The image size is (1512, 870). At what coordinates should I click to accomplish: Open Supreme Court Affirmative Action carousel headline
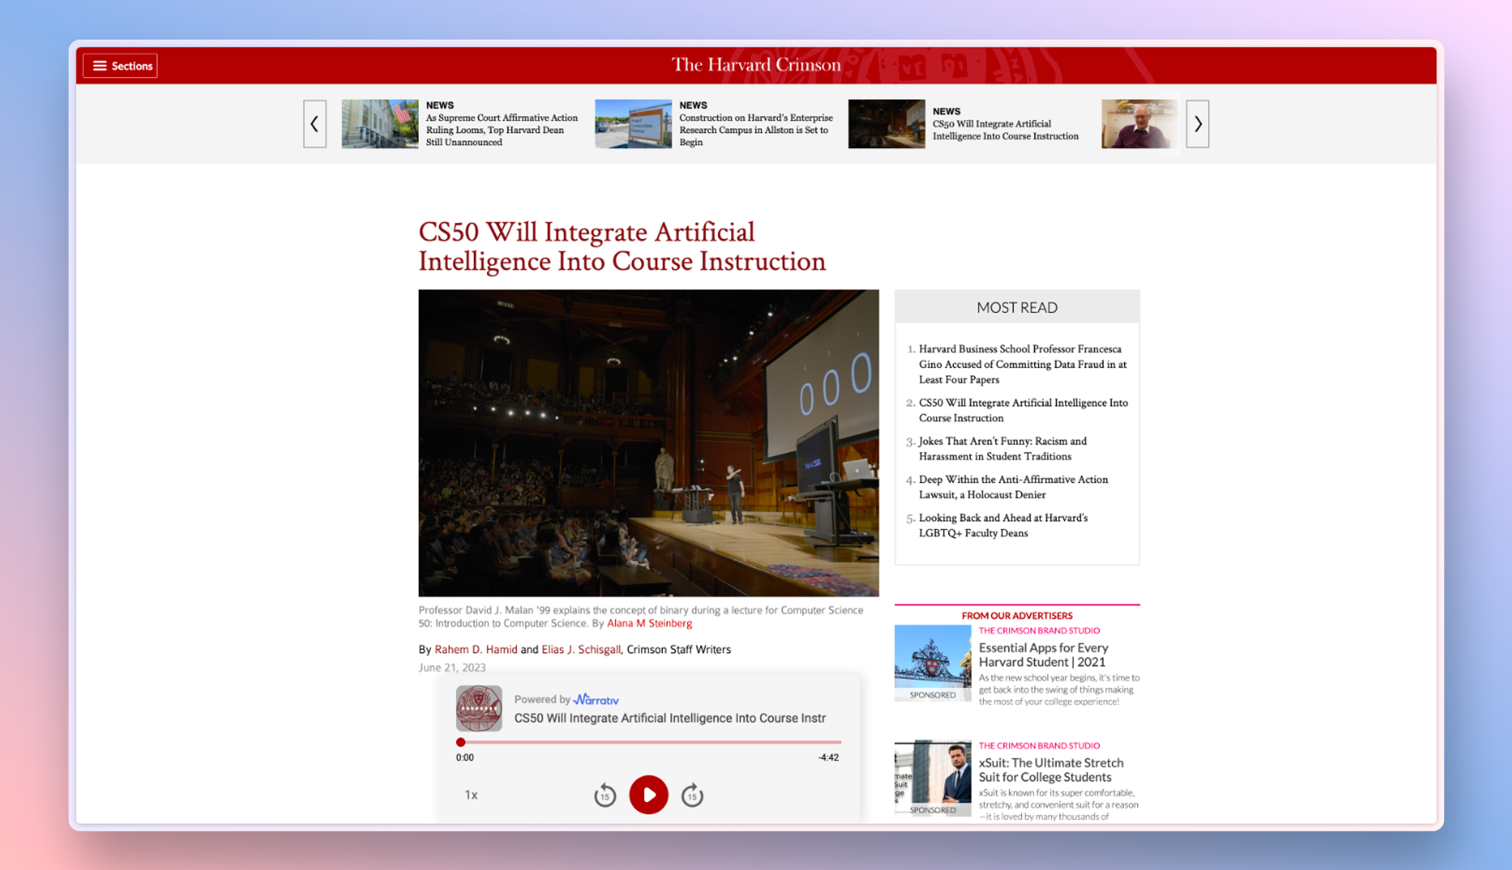coord(501,130)
